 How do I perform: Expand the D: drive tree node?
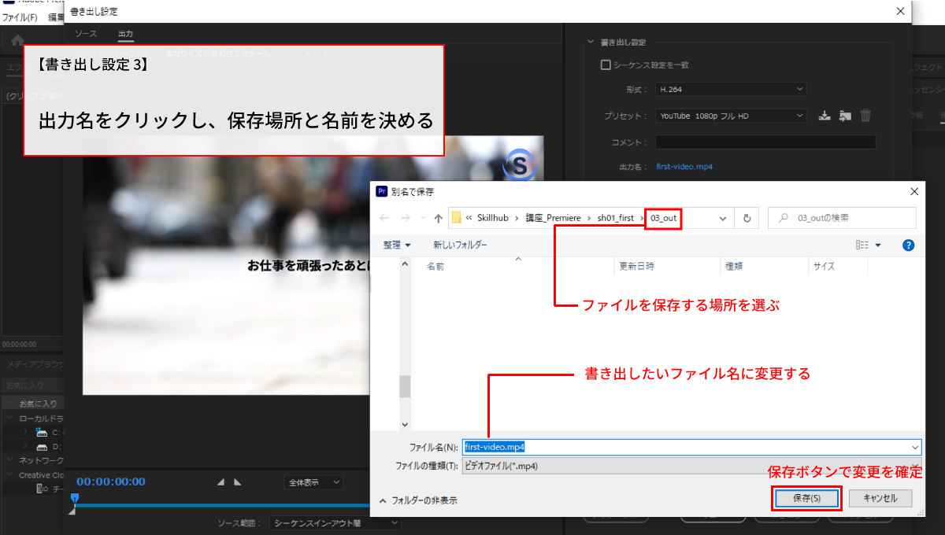tap(25, 447)
